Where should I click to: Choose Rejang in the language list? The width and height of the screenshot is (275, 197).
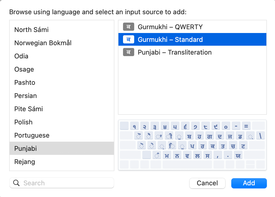click(x=25, y=162)
